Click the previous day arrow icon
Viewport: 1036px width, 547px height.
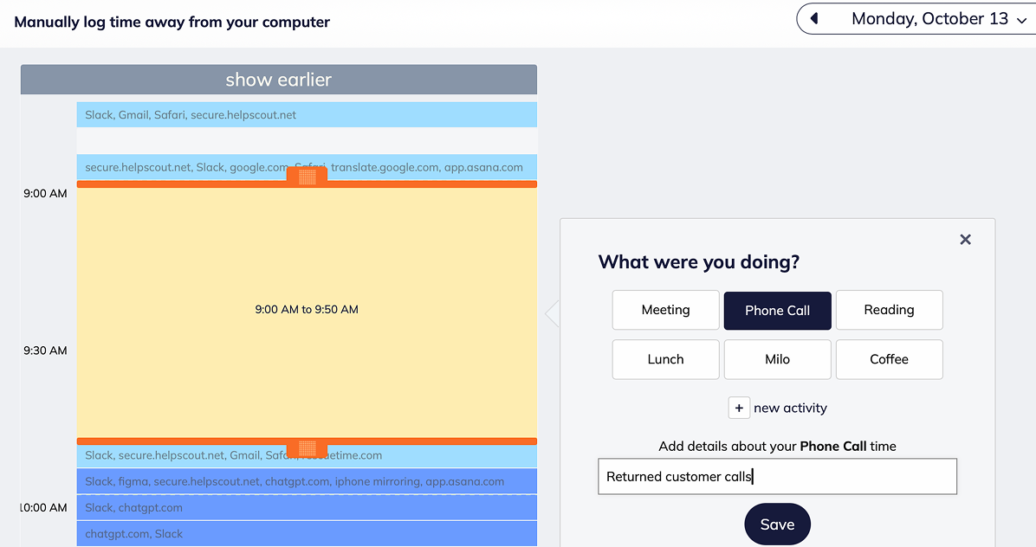click(x=814, y=19)
